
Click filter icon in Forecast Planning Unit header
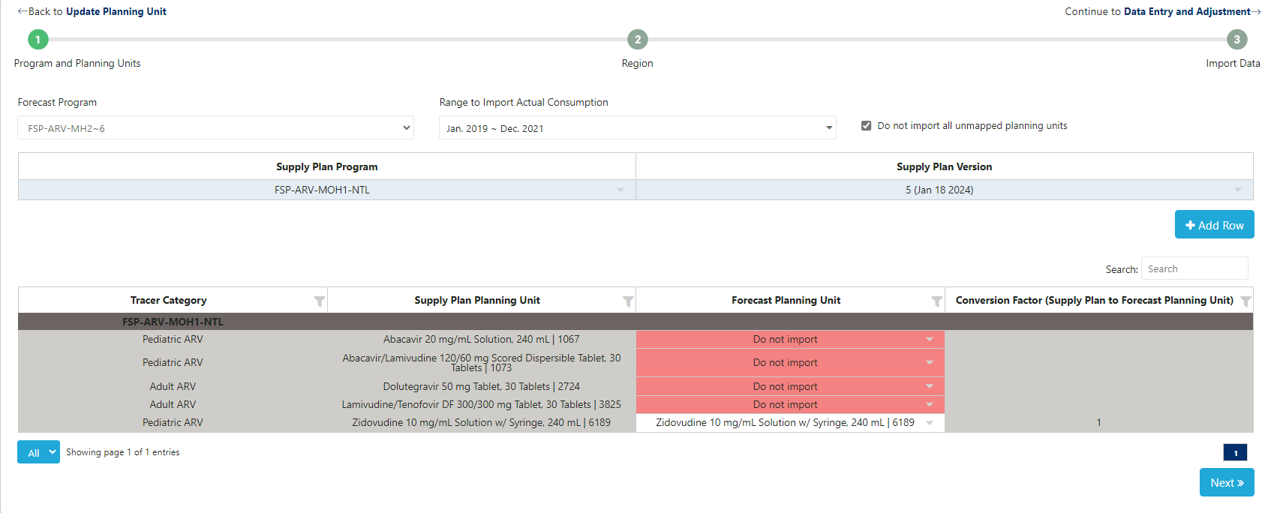936,301
